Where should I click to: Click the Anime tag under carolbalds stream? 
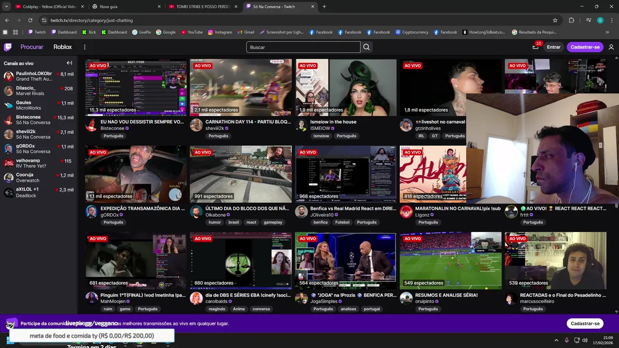[239, 309]
